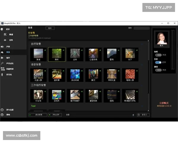Screen dimensions: 178x143
Task: Click into the 搜索 search field
Action: click(142, 28)
